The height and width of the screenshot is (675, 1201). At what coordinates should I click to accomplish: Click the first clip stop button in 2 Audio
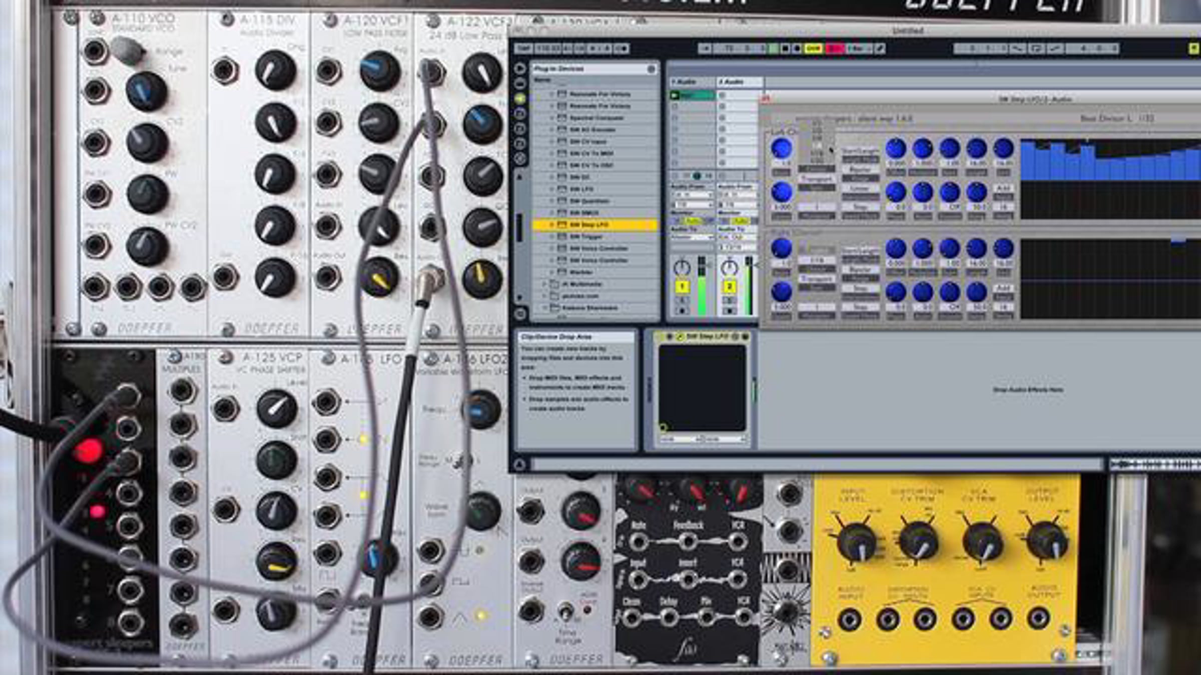click(722, 95)
